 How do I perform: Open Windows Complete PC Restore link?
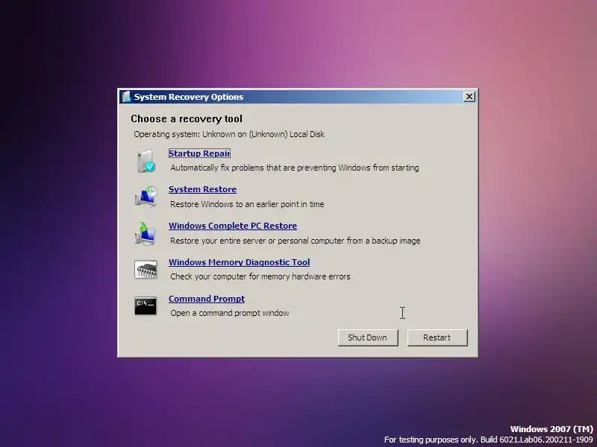click(233, 226)
